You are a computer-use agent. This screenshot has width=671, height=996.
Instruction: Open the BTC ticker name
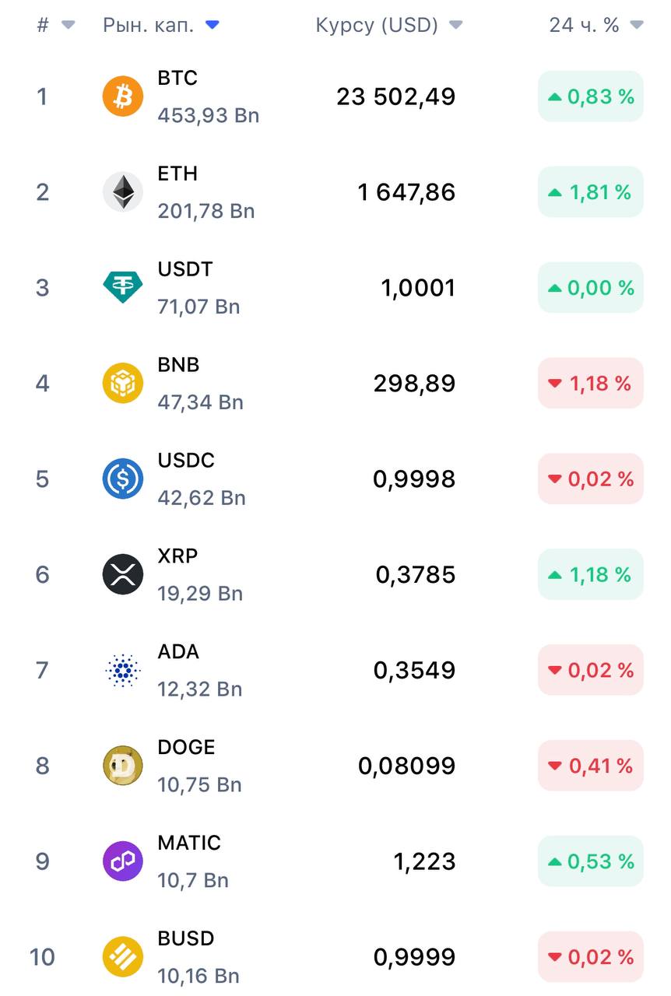pos(177,79)
